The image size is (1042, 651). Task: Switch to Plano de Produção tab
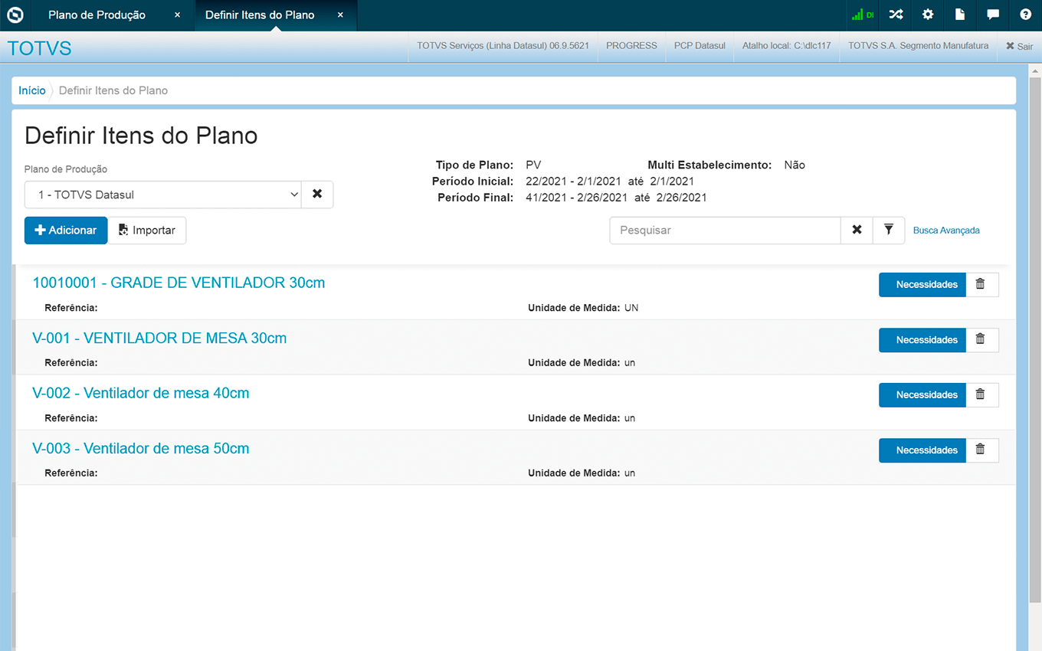pyautogui.click(x=97, y=15)
